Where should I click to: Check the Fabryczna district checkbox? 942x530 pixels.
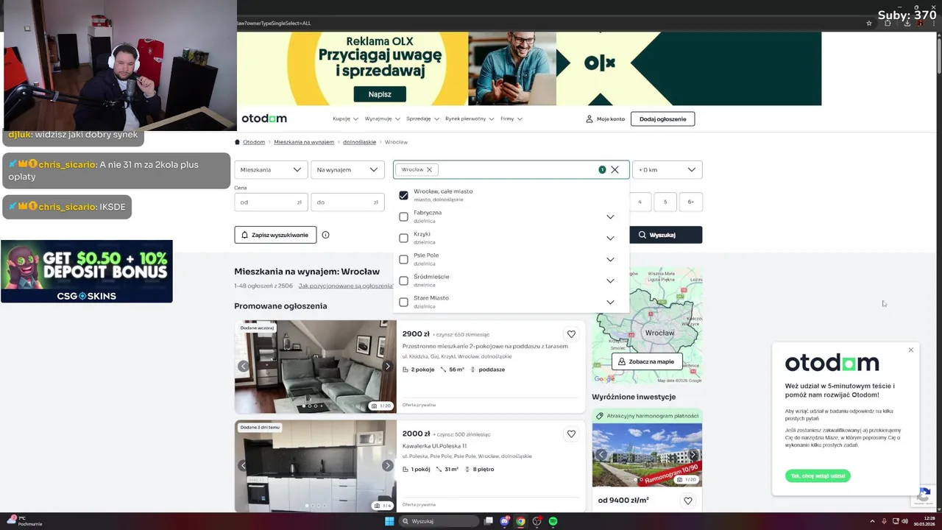403,216
